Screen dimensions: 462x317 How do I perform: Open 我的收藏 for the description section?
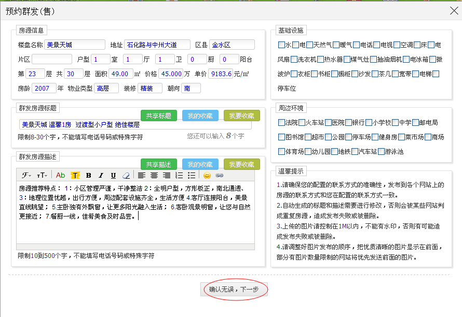coord(200,164)
